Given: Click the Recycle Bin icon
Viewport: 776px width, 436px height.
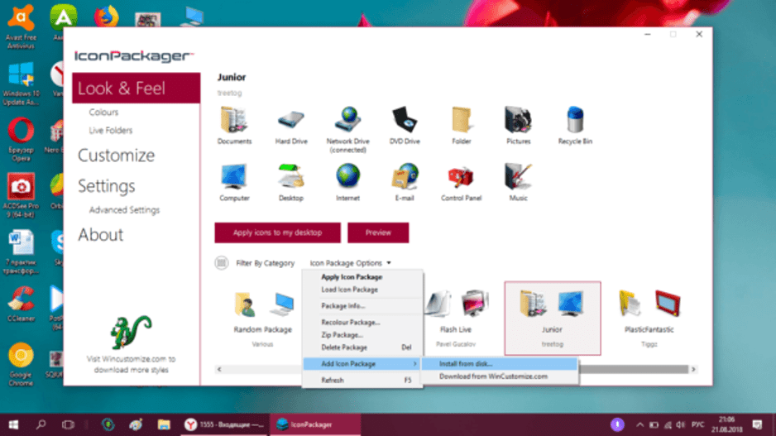Looking at the screenshot, I should coord(575,121).
